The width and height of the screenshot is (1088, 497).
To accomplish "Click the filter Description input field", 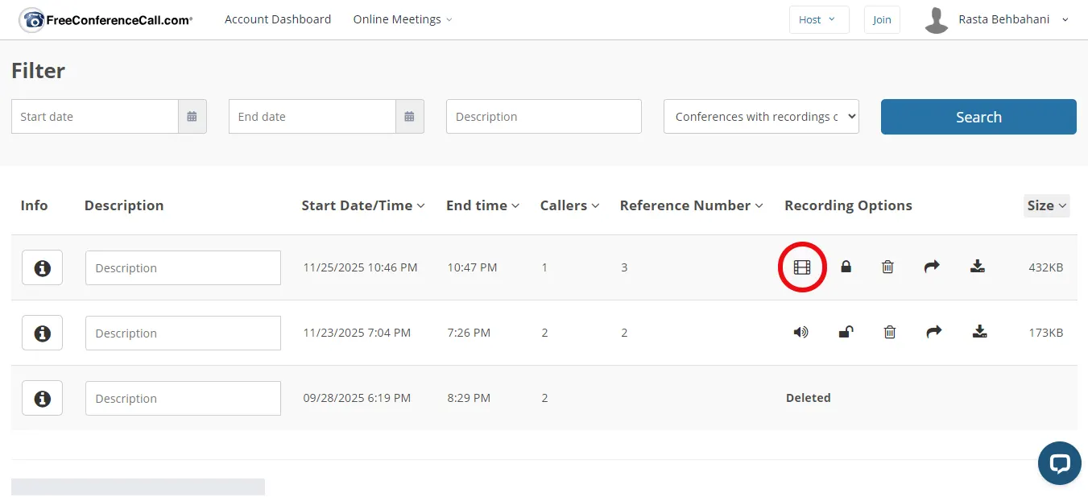I will (544, 117).
